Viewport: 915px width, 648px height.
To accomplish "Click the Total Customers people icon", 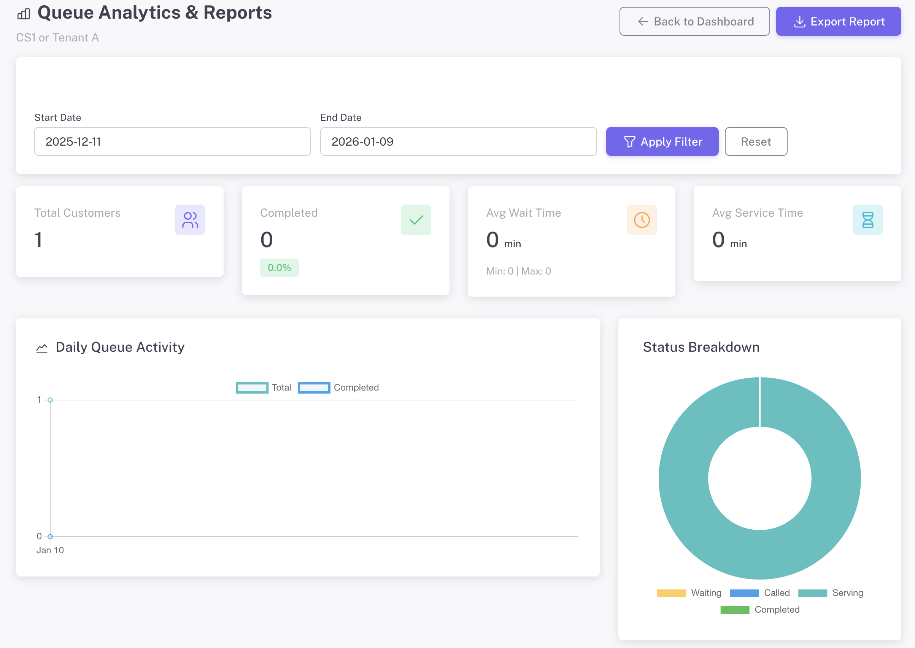I will tap(190, 220).
